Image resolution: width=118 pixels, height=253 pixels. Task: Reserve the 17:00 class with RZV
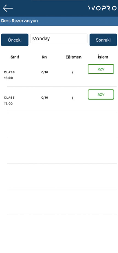tap(101, 94)
